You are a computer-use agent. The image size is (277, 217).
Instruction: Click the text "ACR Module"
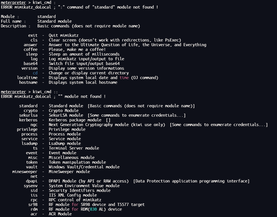tap(60, 214)
